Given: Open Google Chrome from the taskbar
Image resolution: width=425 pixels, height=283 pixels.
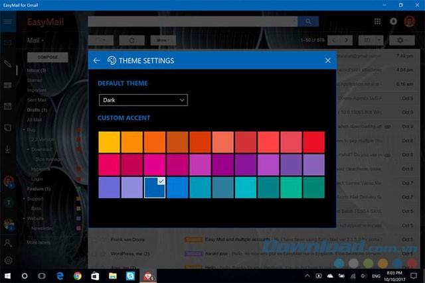Looking at the screenshot, I should [77, 275].
